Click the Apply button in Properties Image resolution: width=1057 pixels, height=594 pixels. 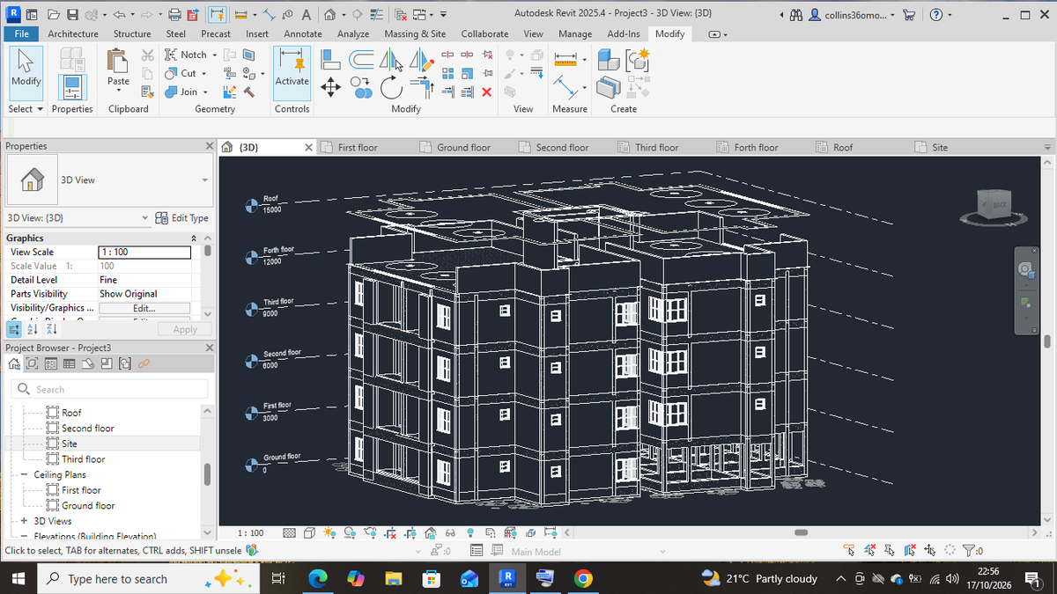coord(185,329)
